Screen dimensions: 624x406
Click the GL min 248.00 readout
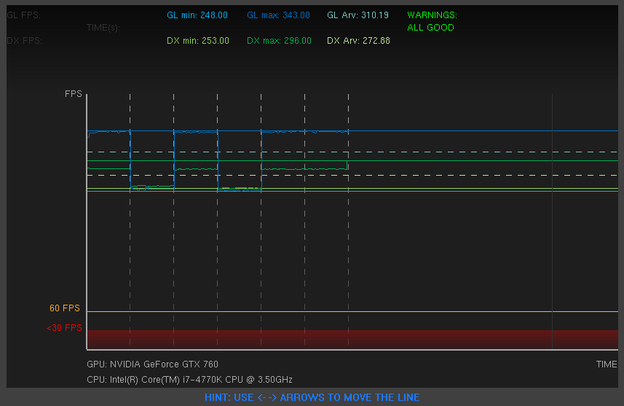197,15
